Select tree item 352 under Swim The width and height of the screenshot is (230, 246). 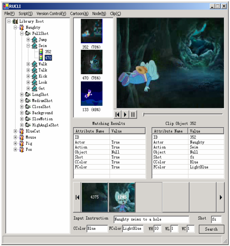coord(48,52)
